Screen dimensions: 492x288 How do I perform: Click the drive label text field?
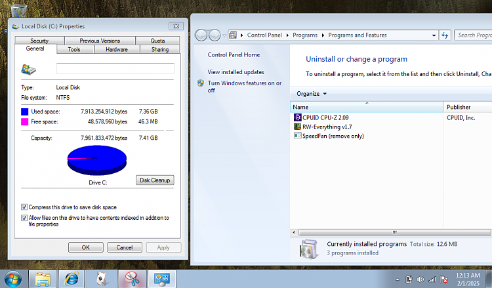click(115, 69)
